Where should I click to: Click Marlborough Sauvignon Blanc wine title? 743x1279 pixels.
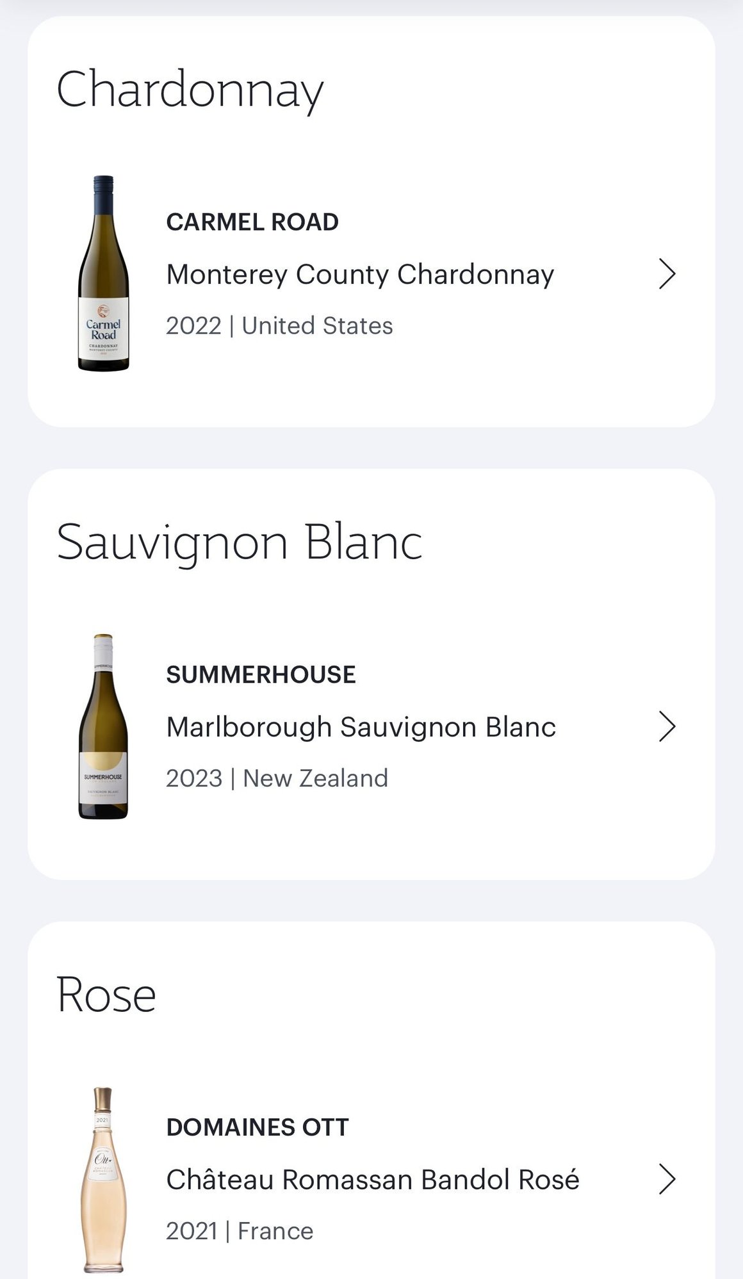(361, 727)
